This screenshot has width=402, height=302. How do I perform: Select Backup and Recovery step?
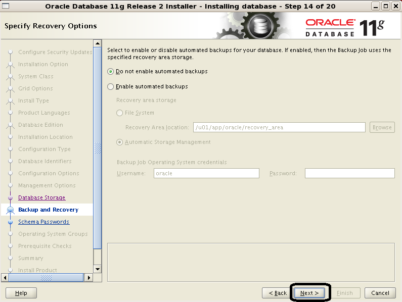(48, 210)
